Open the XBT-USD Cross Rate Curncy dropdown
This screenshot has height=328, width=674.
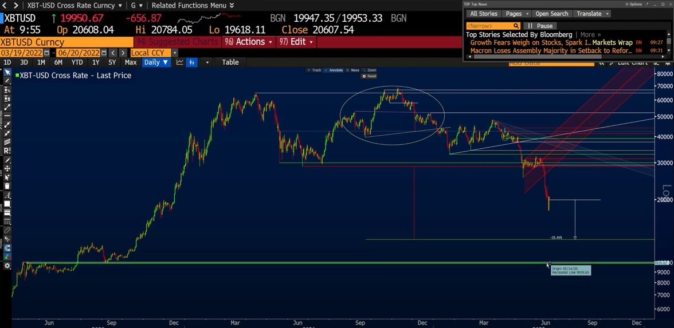coord(75,6)
